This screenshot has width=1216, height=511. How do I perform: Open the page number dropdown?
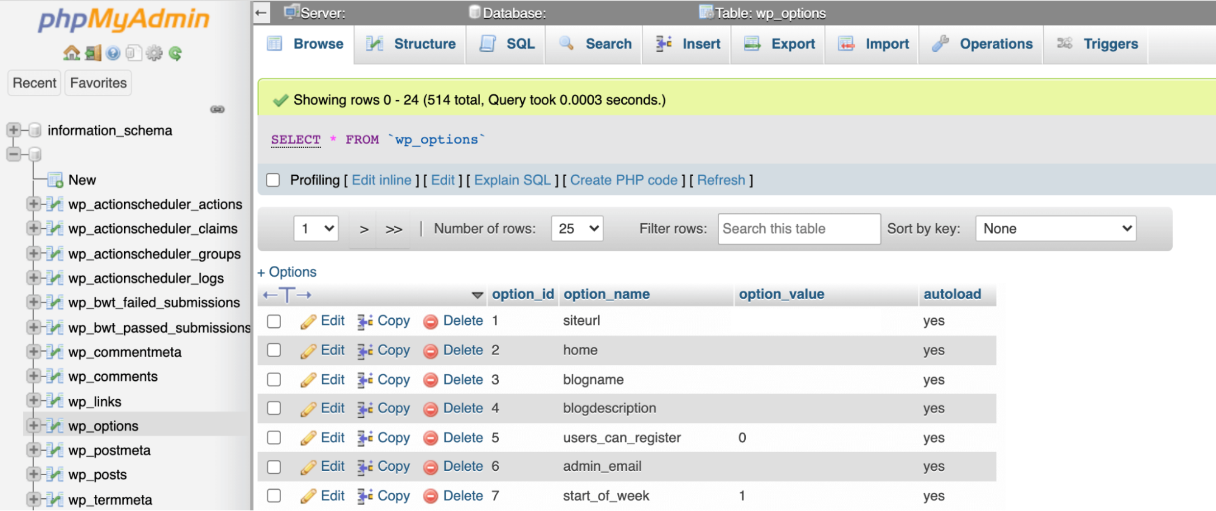[316, 229]
